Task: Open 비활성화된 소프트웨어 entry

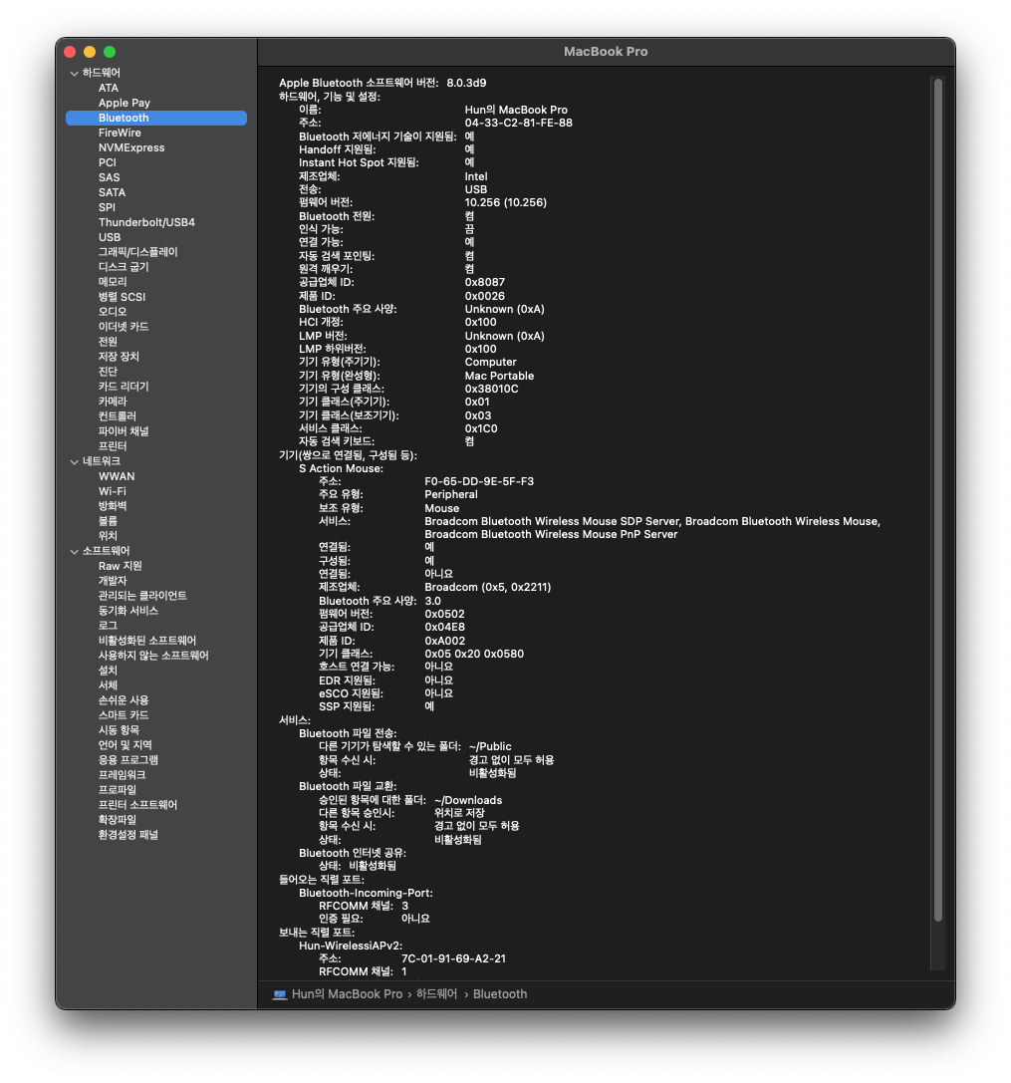Action: click(x=147, y=641)
